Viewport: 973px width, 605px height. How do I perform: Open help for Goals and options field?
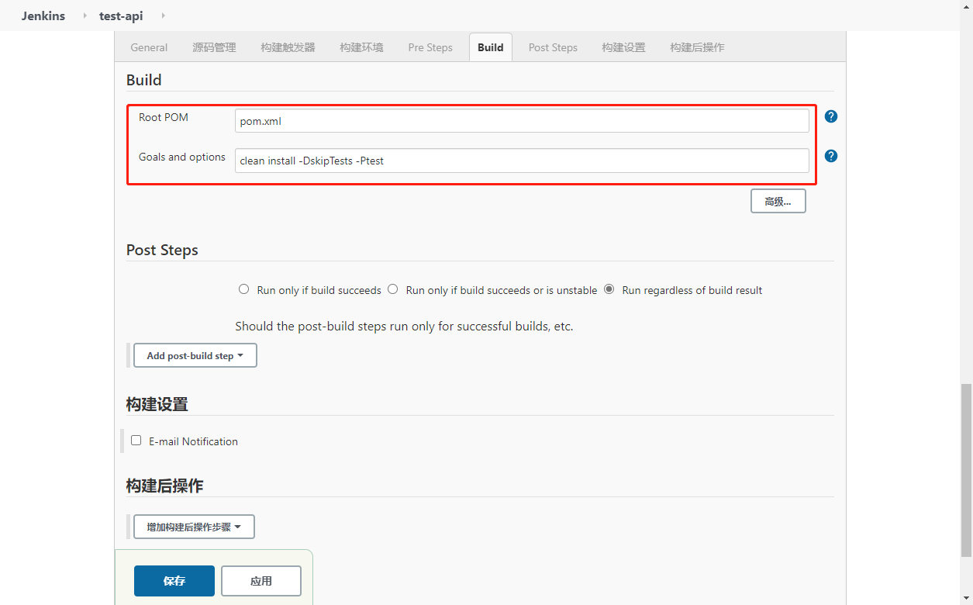click(x=831, y=156)
